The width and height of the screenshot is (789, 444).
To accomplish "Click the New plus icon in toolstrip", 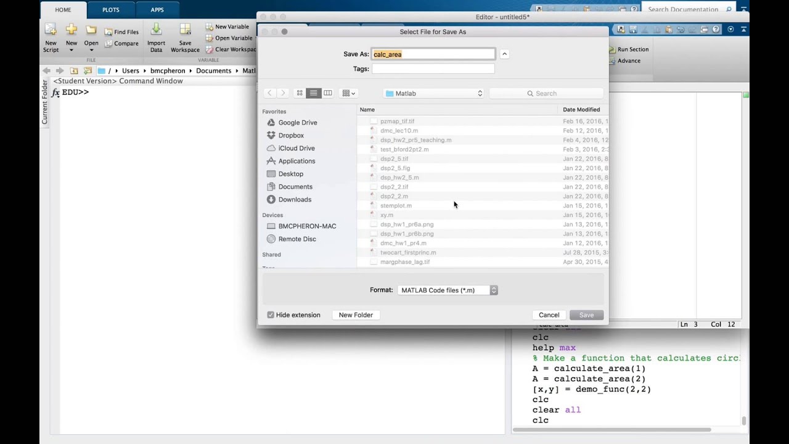I will pos(72,30).
